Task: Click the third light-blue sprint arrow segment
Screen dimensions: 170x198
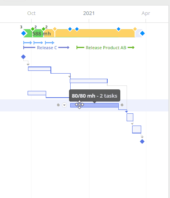Action: [50, 43]
